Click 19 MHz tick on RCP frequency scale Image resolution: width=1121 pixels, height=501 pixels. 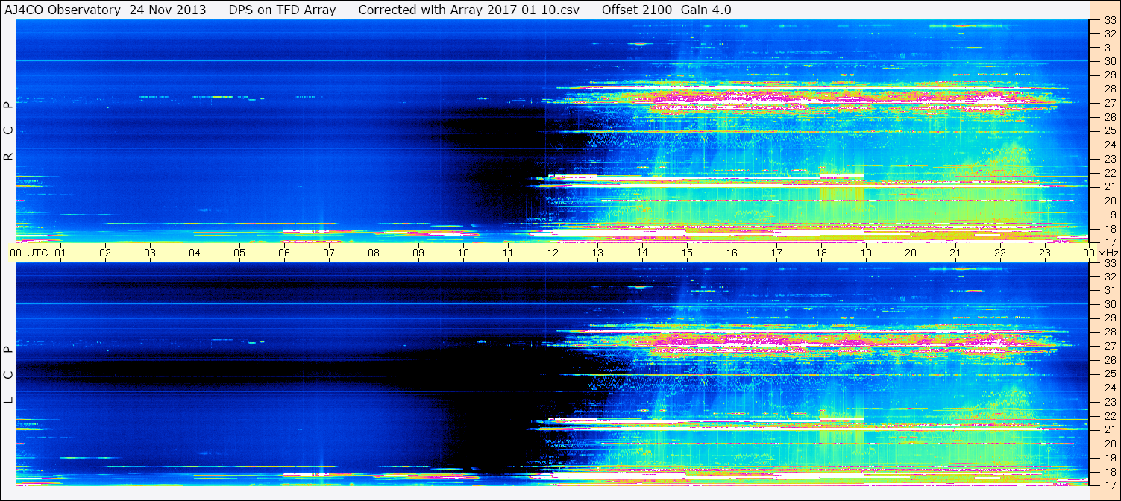pos(1109,215)
